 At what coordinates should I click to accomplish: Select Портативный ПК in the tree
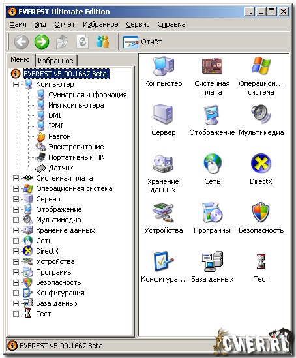pos(76,157)
